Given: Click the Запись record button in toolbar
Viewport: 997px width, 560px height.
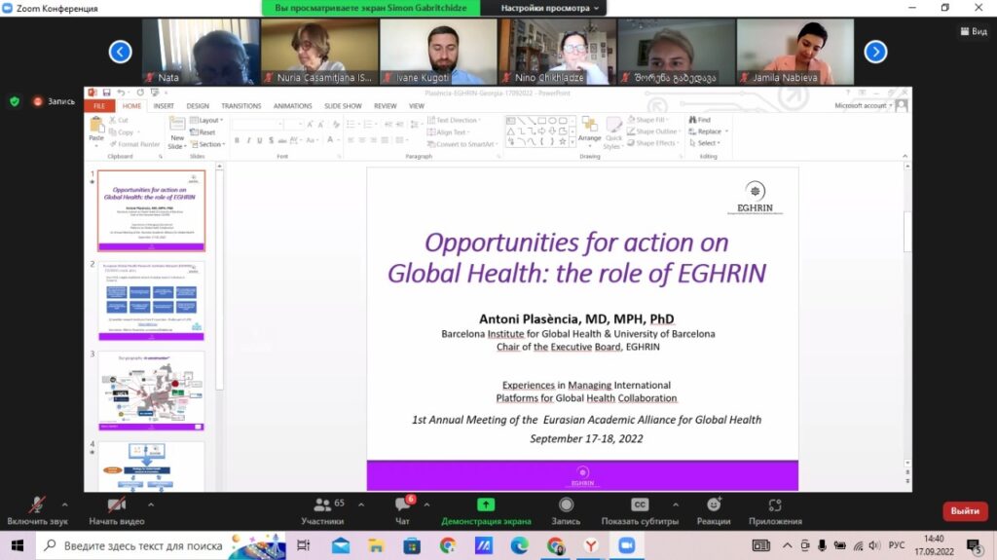Looking at the screenshot, I should point(566,511).
